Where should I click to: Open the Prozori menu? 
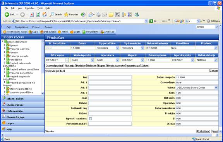click(x=36, y=27)
